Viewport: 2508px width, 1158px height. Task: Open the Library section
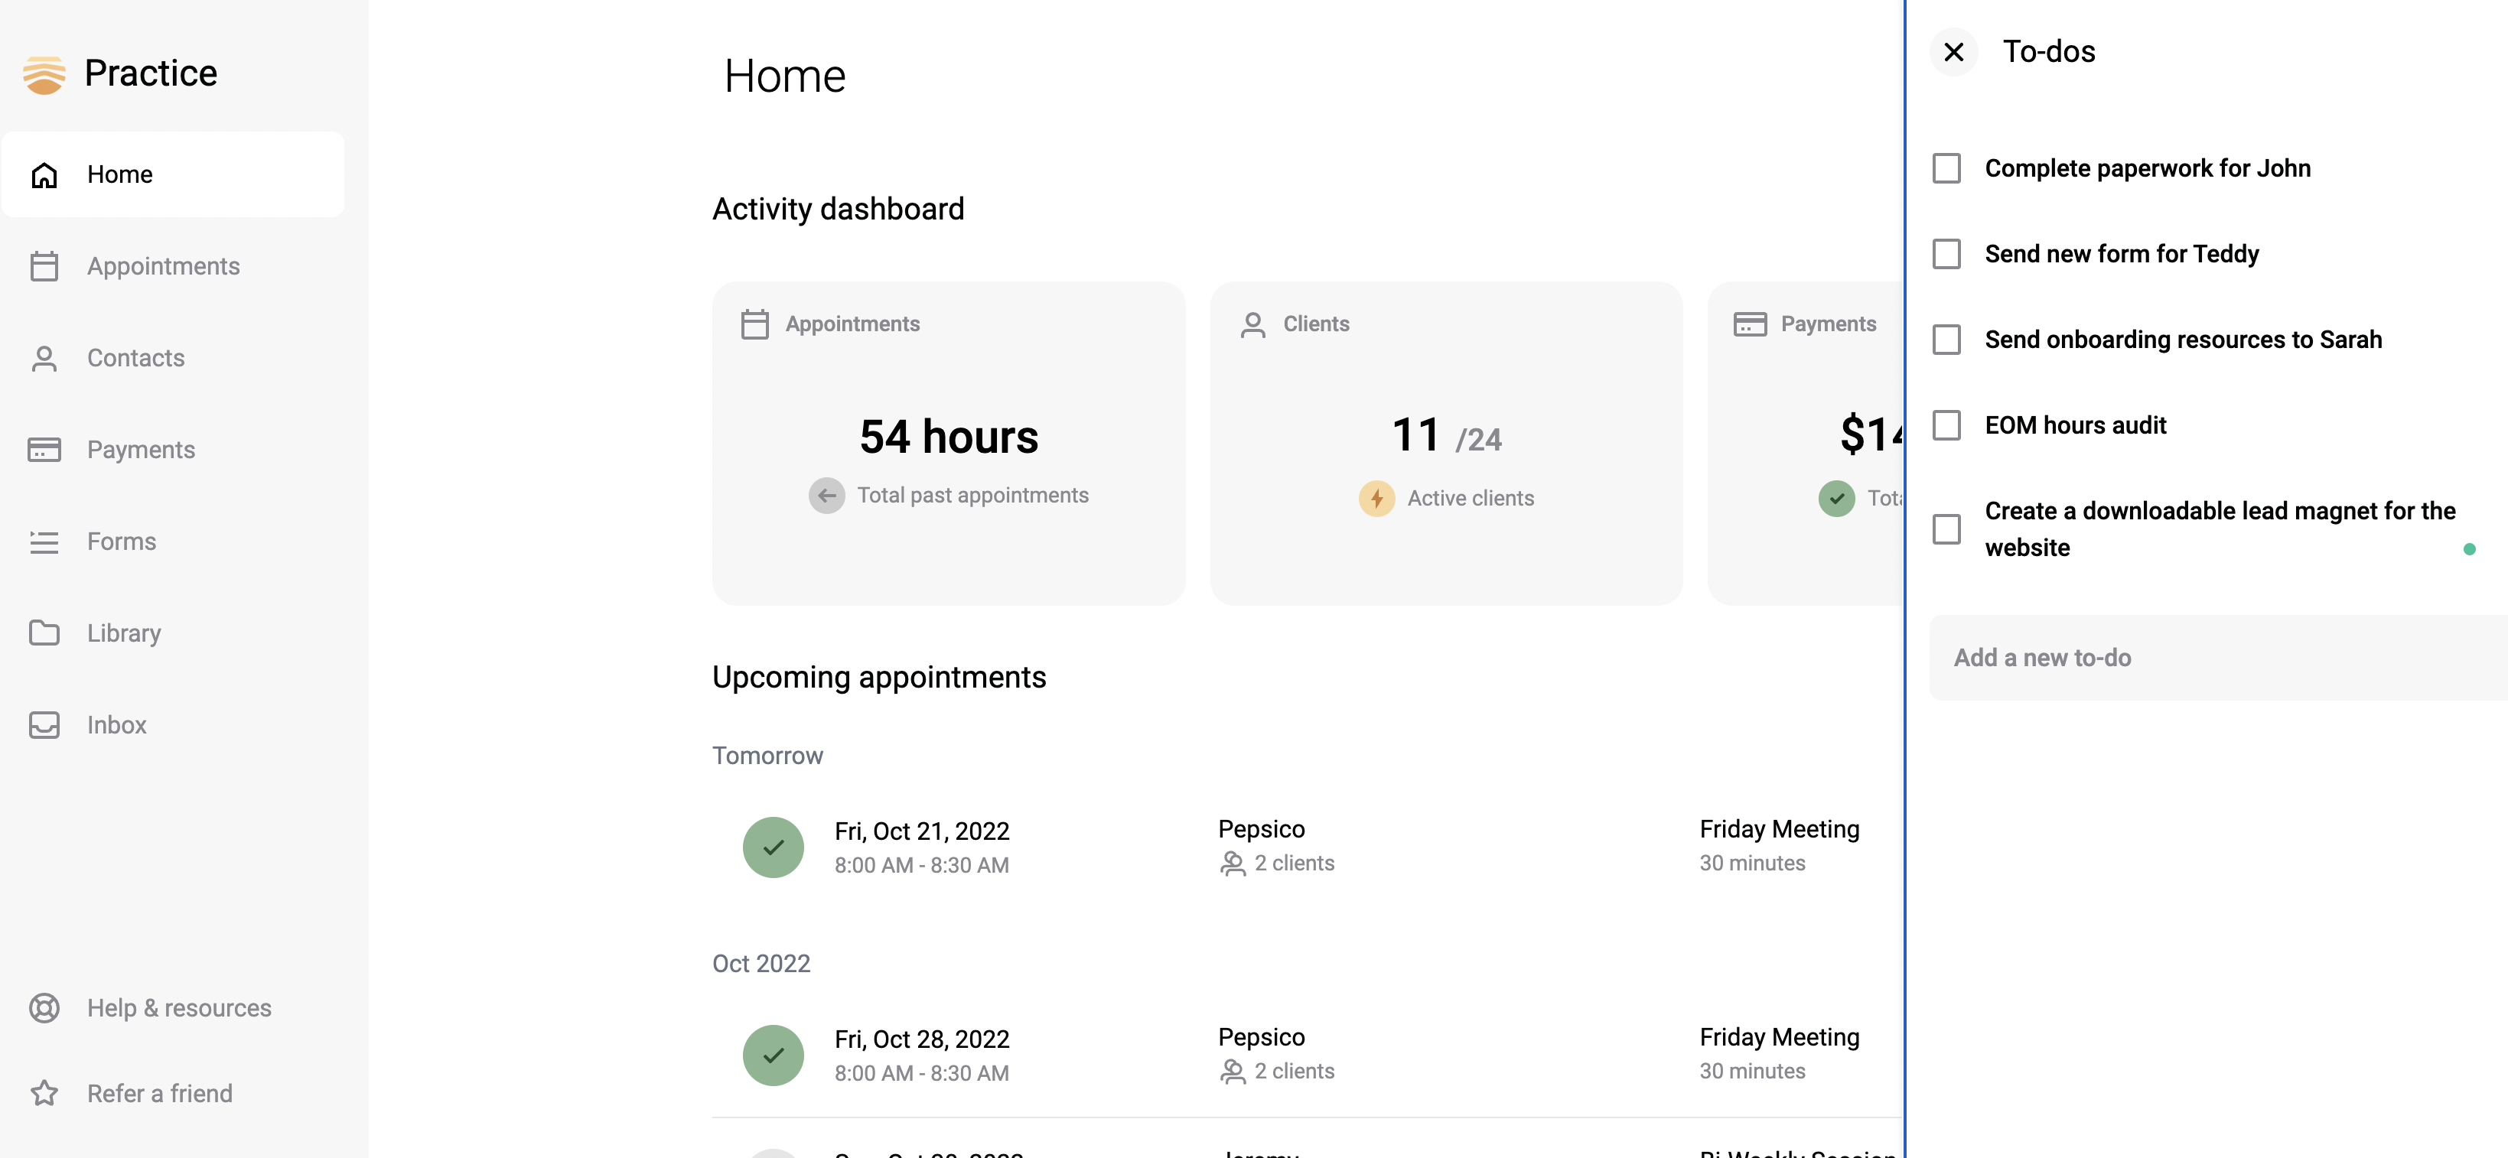[x=172, y=633]
